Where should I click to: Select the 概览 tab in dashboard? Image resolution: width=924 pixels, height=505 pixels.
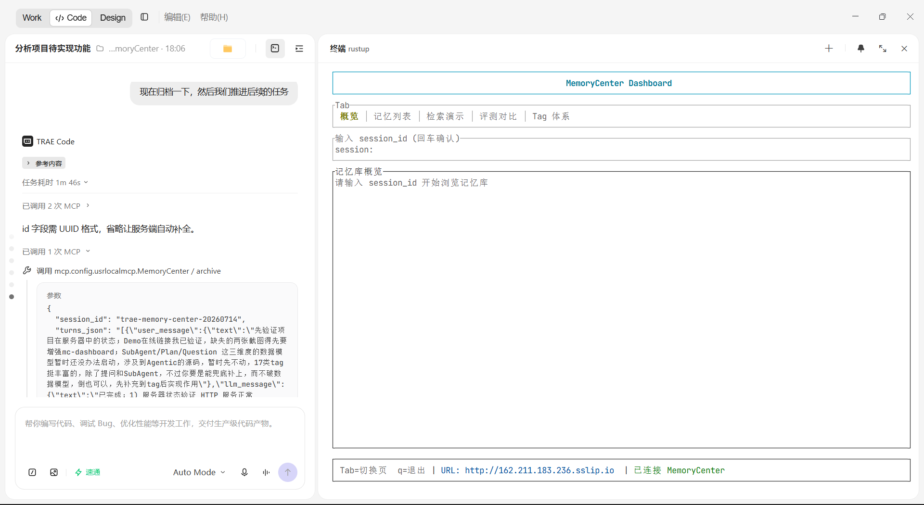tap(349, 116)
